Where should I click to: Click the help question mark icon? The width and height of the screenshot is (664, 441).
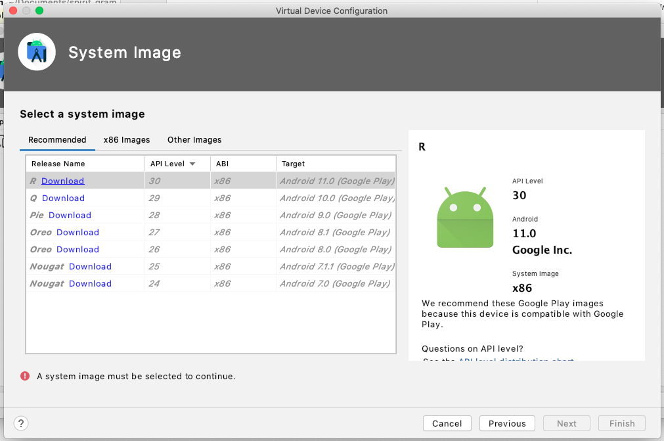point(21,423)
